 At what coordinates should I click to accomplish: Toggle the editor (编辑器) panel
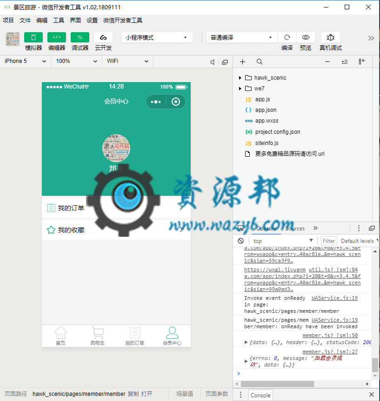tap(57, 37)
